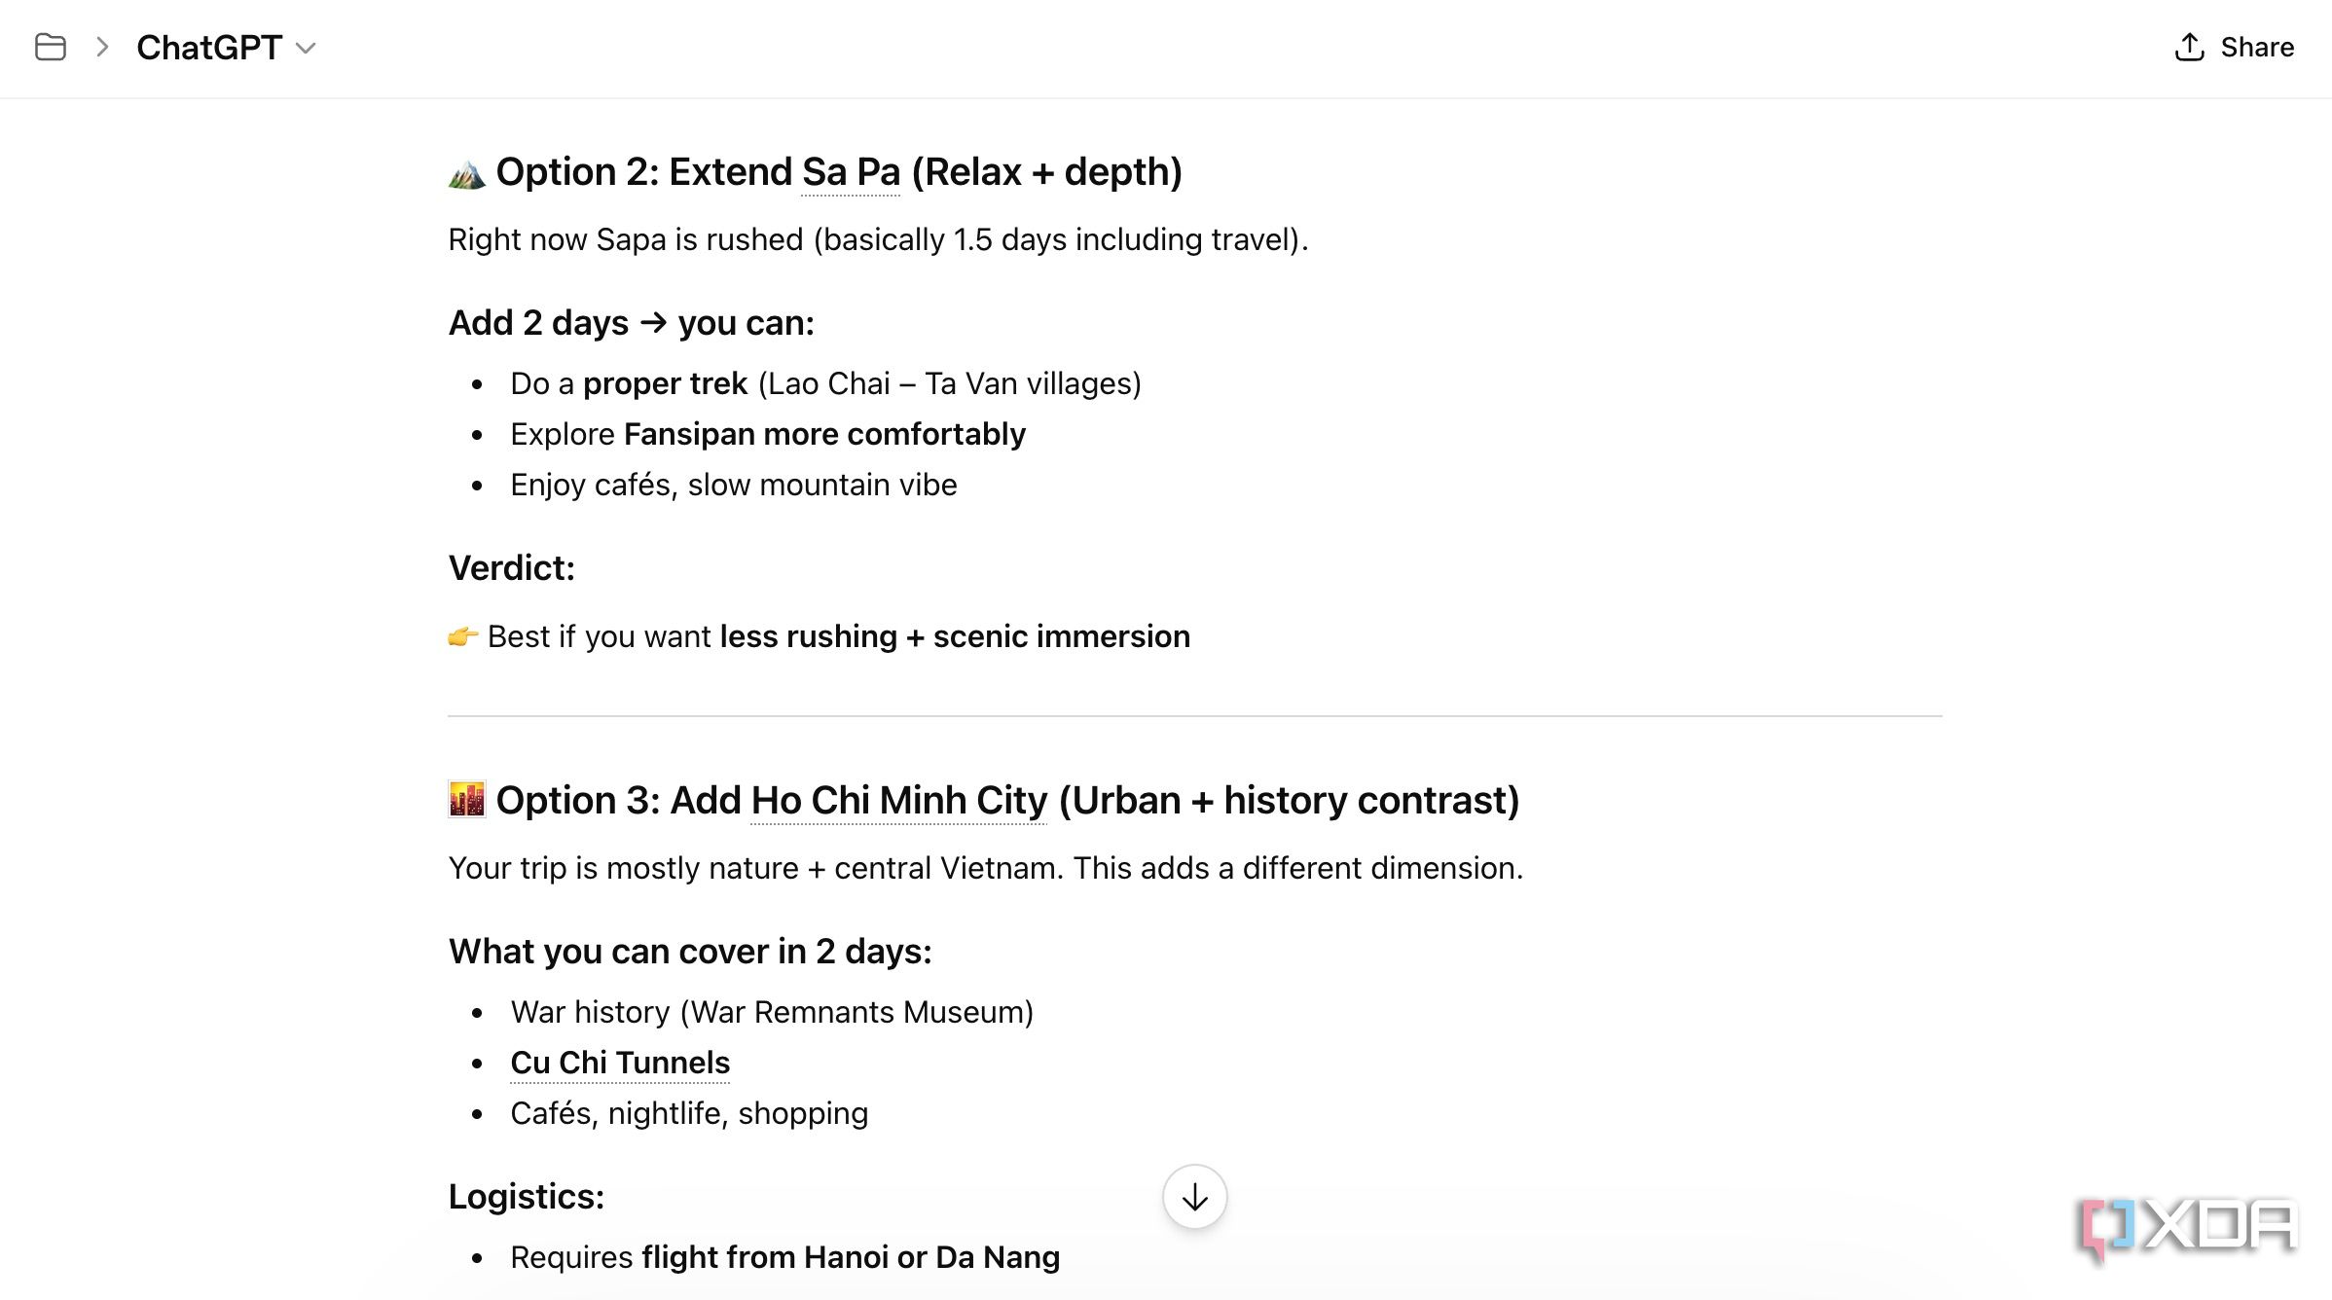
Task: Click the 'Logistics:' subheading
Action: pyautogui.click(x=527, y=1197)
